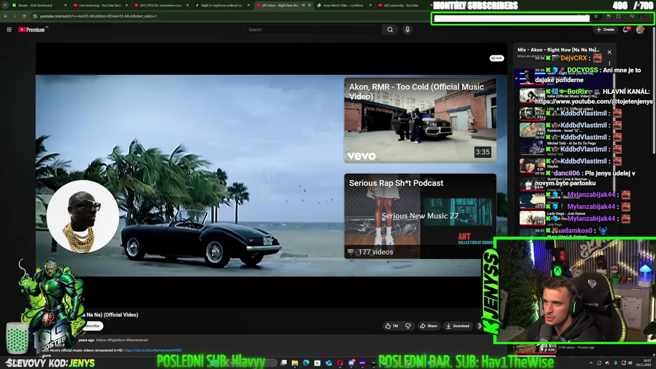Click the #Akon hashtag
Screen dimensions: 656x369
coord(101,340)
